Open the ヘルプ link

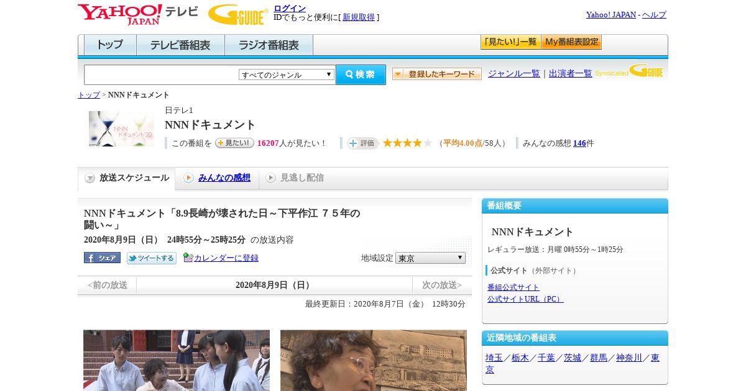pyautogui.click(x=654, y=14)
